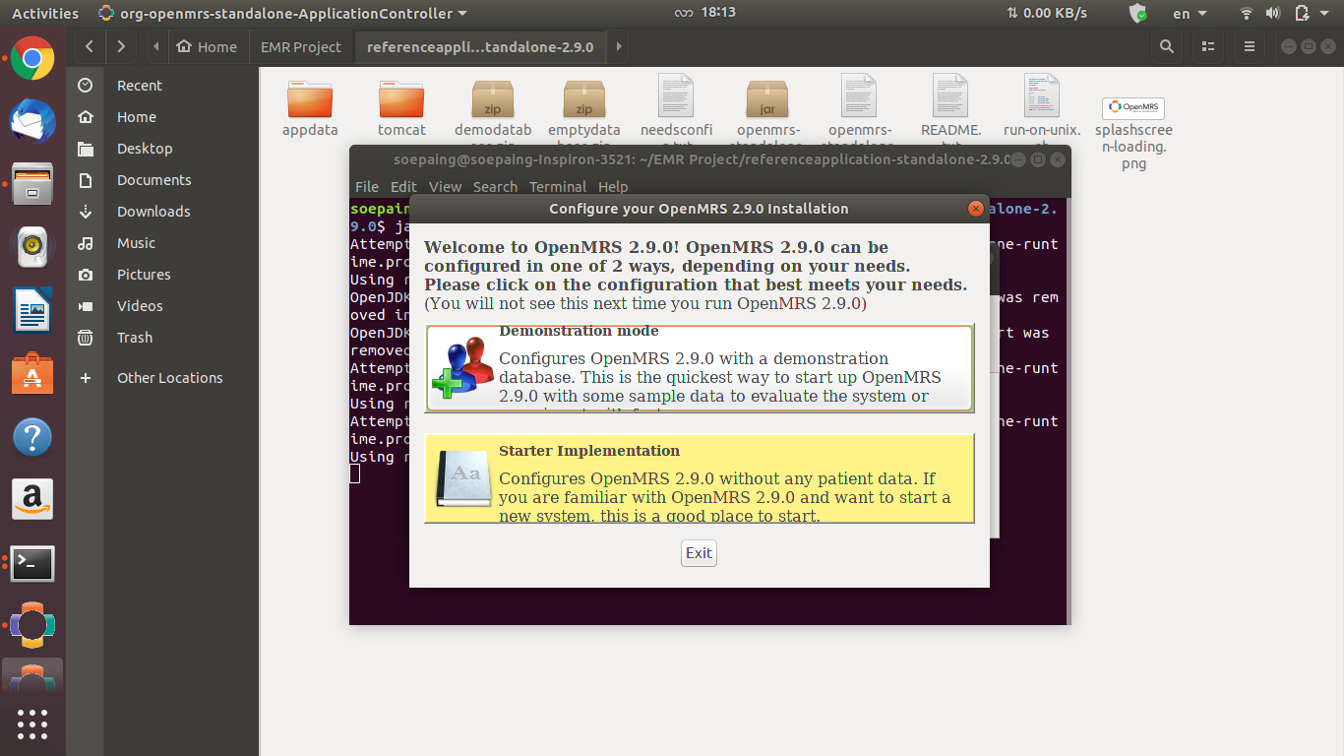This screenshot has width=1344, height=756.
Task: Open the terminal File menu
Action: click(367, 186)
